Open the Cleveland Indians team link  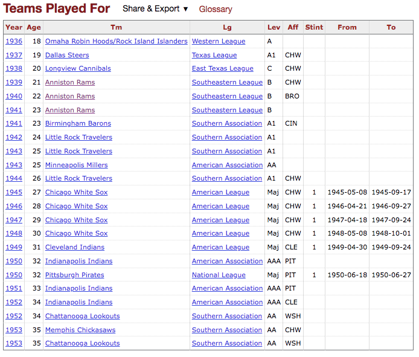pyautogui.click(x=75, y=247)
